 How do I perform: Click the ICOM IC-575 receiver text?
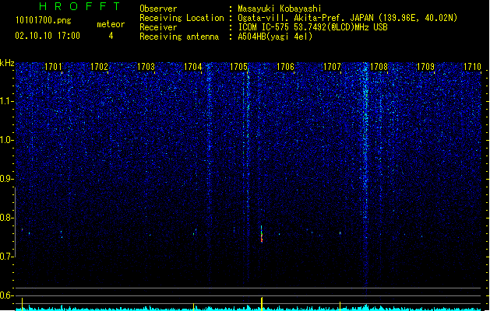(x=312, y=27)
